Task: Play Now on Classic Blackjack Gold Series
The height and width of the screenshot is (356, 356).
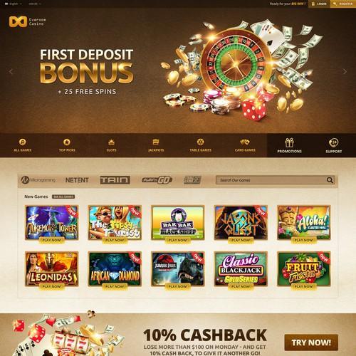Action: point(241,287)
